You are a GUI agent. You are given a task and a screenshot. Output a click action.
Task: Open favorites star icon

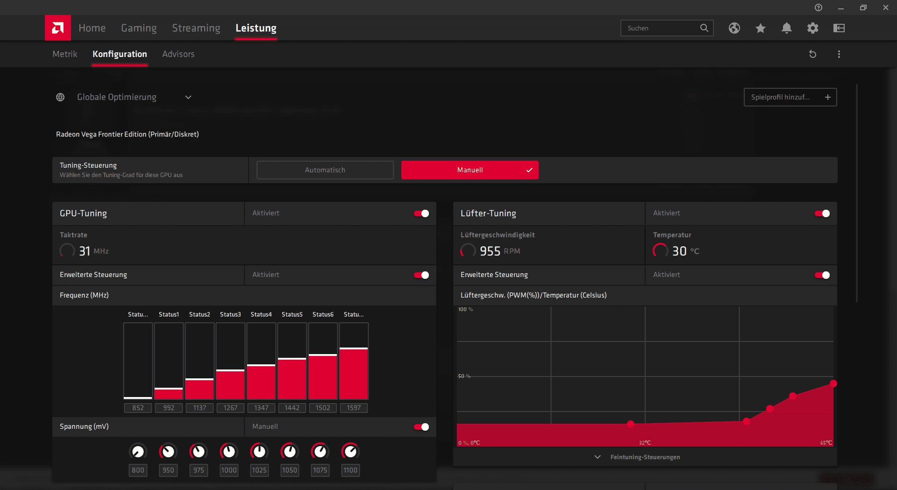pos(761,28)
